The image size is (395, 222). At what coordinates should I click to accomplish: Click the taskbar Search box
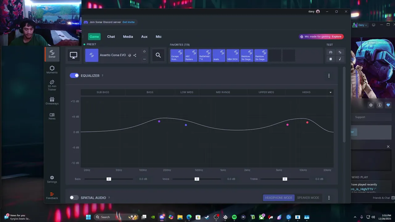pyautogui.click(x=116, y=217)
